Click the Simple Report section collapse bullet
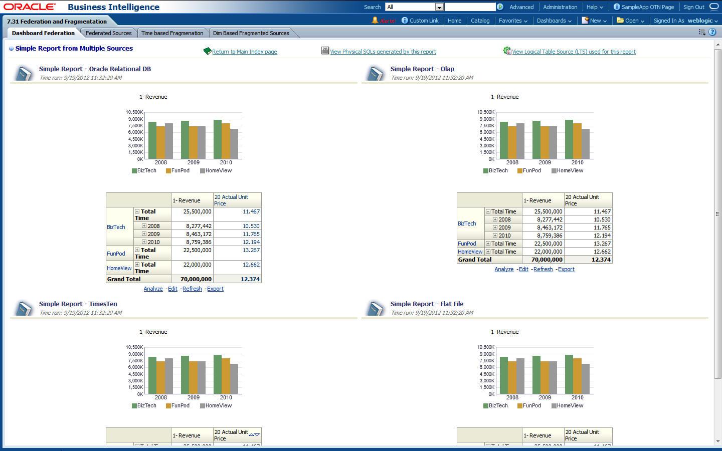Screen dimensions: 722x451 tap(11, 49)
